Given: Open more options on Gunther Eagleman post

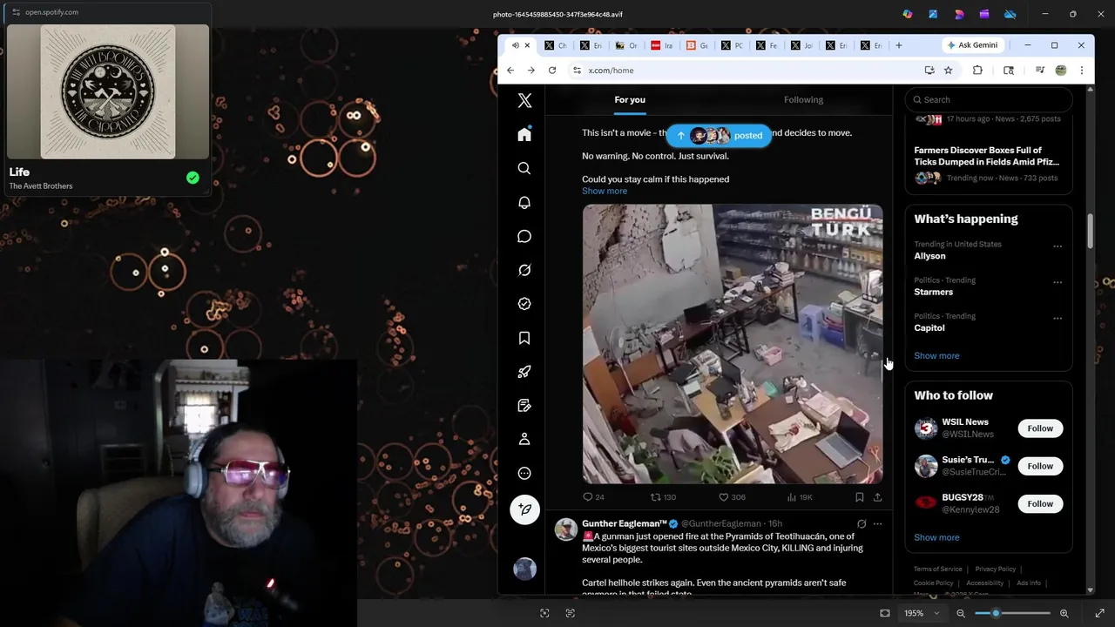Looking at the screenshot, I should pos(877,524).
